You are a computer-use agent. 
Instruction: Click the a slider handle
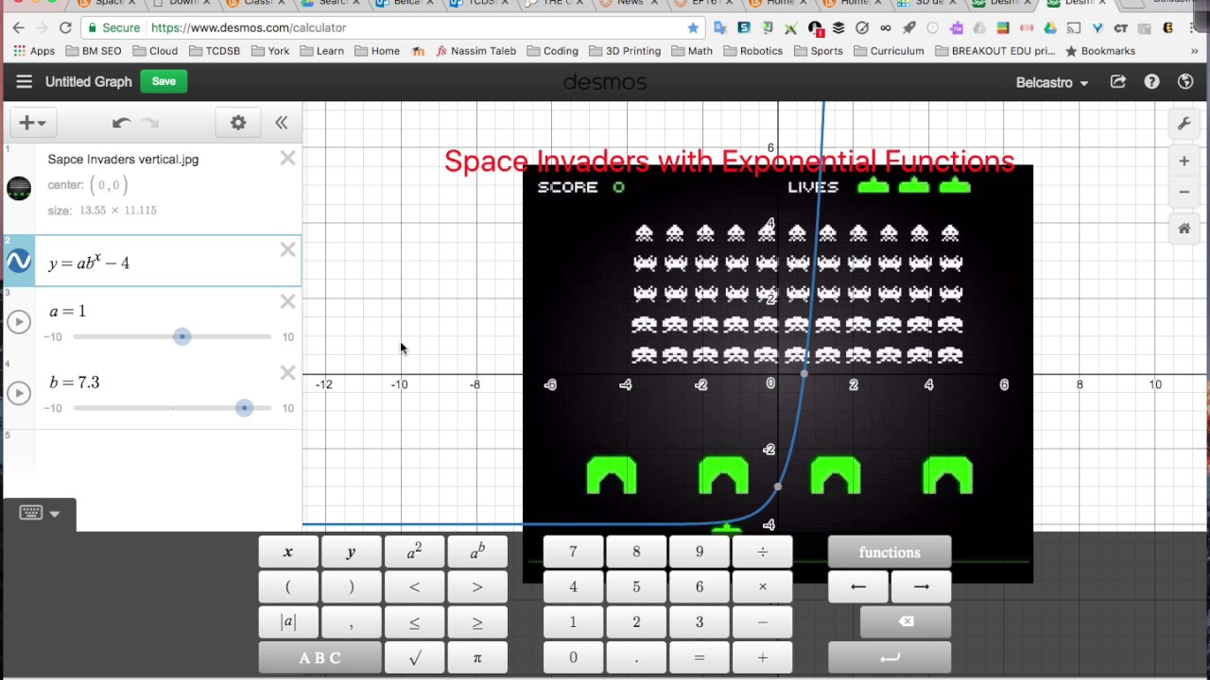[x=182, y=337]
